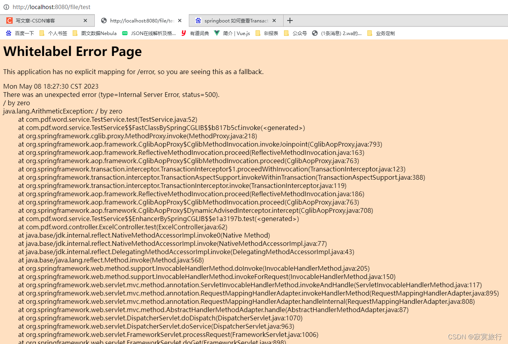
Task: Click the 'type=Internal Server Error, status=500' line
Action: [111, 95]
